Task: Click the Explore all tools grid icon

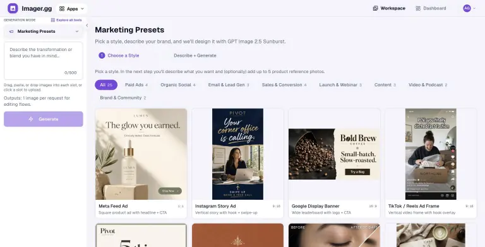Action: [x=53, y=20]
